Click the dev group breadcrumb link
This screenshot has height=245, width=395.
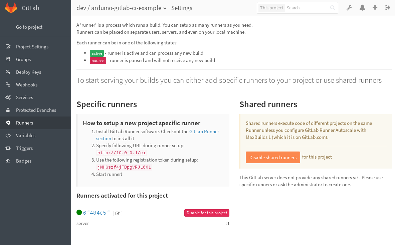[81, 8]
